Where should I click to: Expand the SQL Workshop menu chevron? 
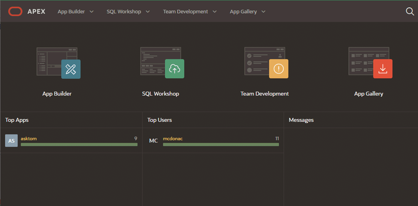click(147, 12)
